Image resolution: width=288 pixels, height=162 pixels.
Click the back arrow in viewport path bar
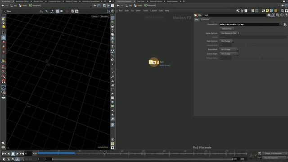[x=3, y=6]
